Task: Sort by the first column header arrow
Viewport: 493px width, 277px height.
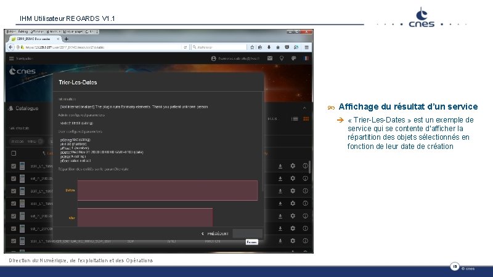Action: click(x=44, y=153)
